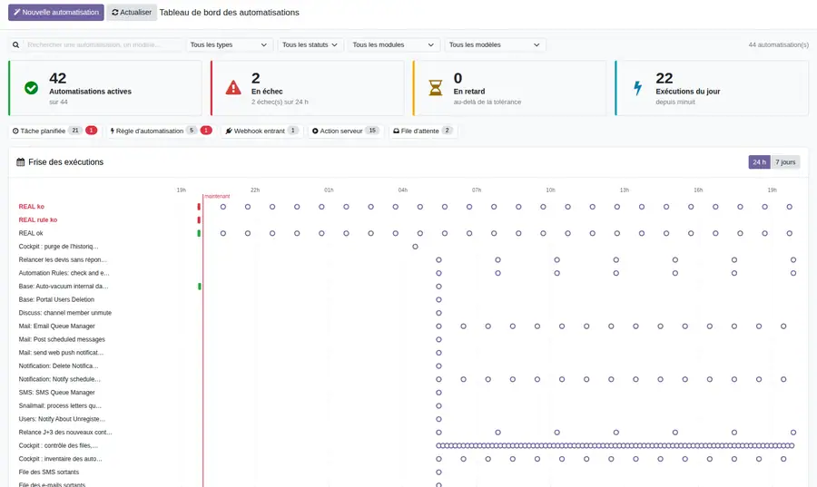Switch timeline to 24 h view

tap(759, 162)
